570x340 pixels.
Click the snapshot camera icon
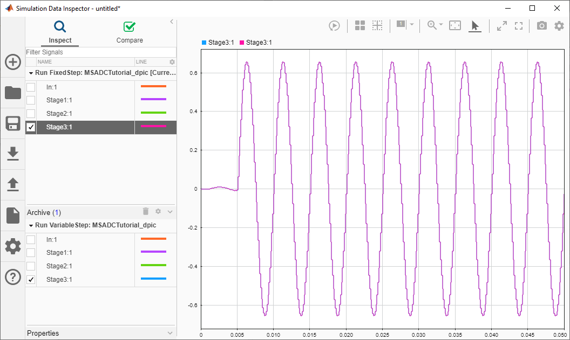(541, 25)
